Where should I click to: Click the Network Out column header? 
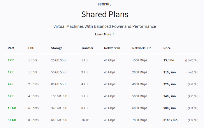click(x=141, y=48)
